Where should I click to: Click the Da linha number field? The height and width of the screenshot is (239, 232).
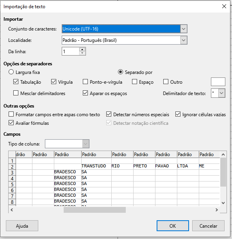(71, 51)
